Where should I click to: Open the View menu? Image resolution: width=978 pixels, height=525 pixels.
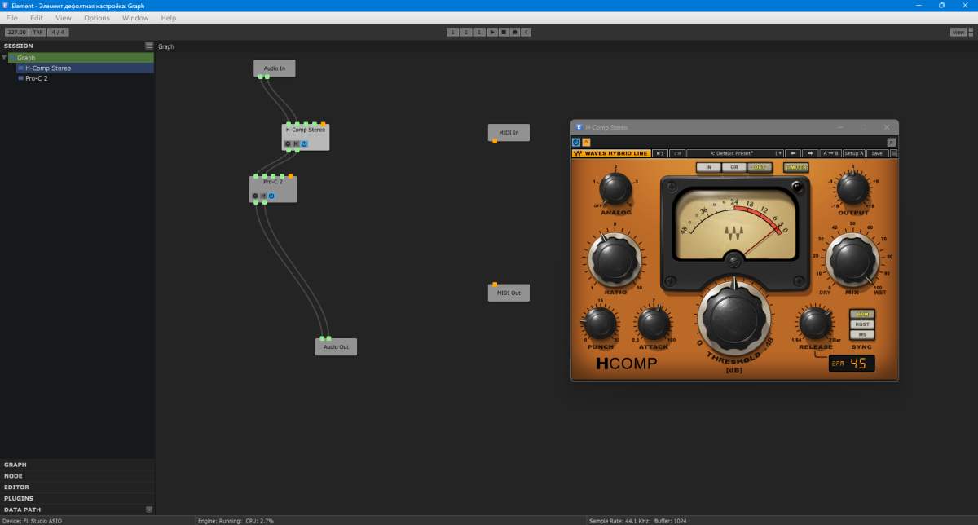point(63,18)
